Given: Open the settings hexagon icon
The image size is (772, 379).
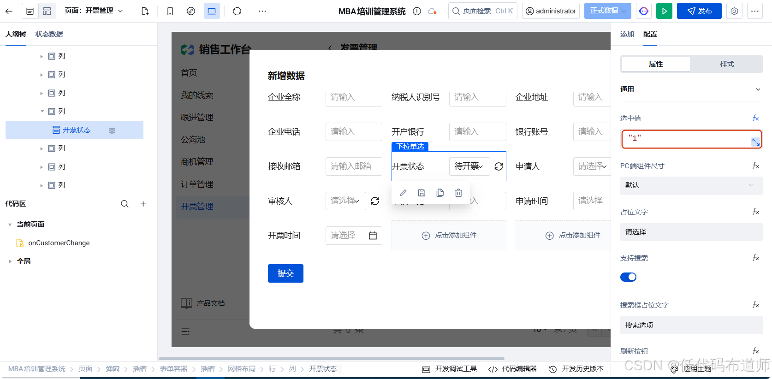Looking at the screenshot, I should click(x=734, y=11).
